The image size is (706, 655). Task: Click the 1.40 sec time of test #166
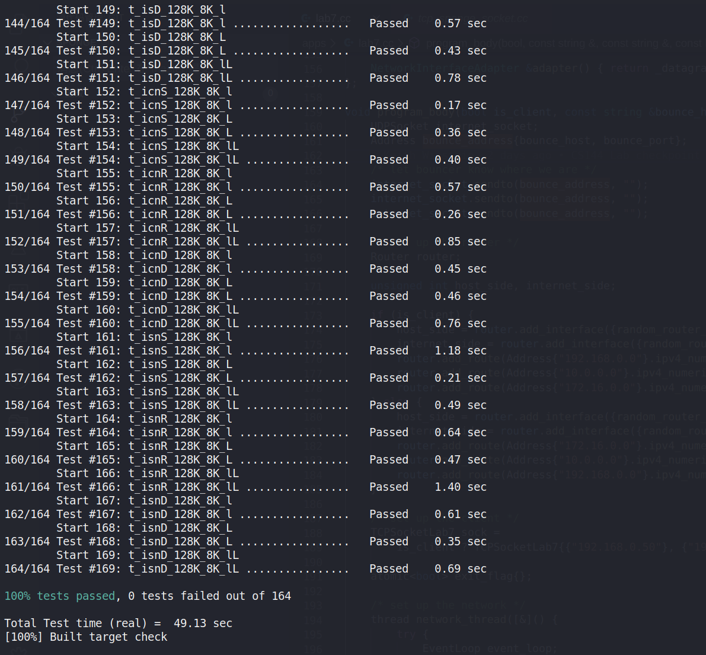click(x=460, y=487)
